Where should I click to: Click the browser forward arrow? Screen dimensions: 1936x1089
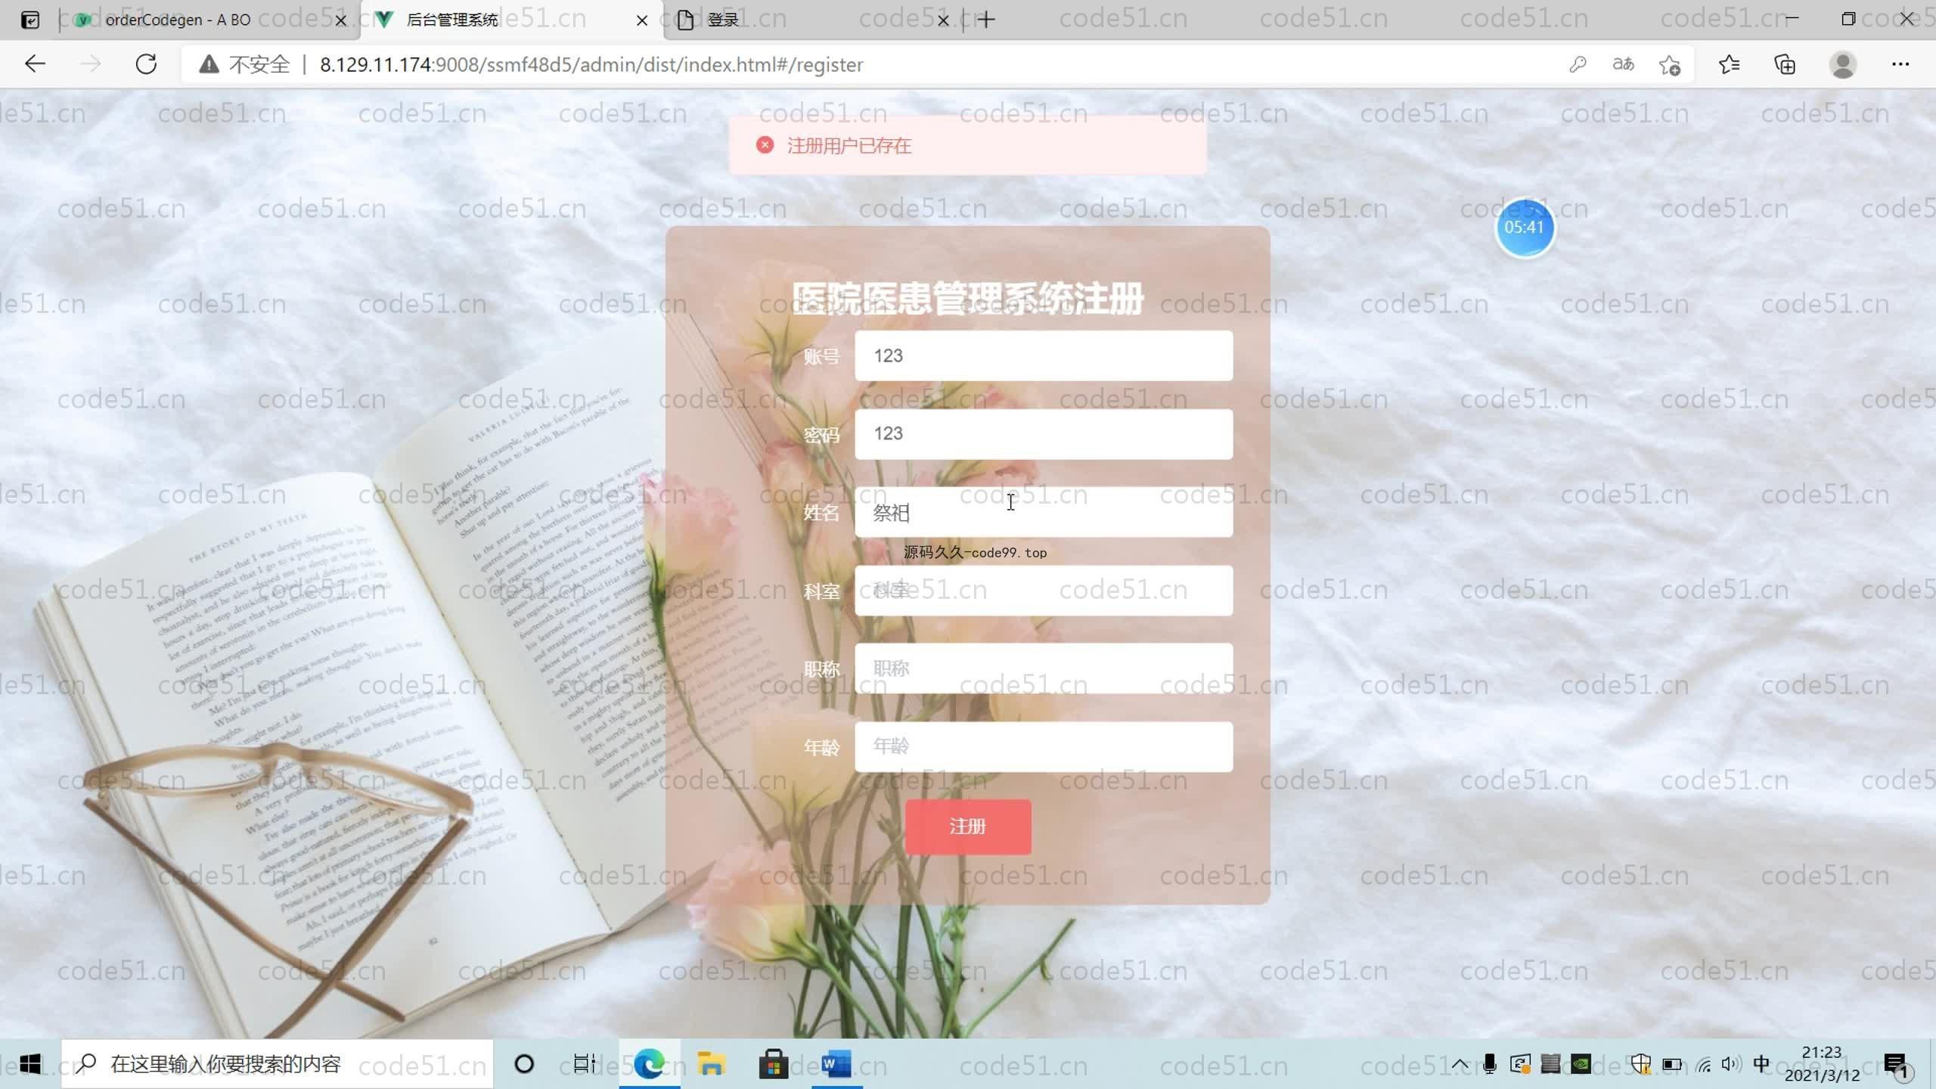point(90,64)
